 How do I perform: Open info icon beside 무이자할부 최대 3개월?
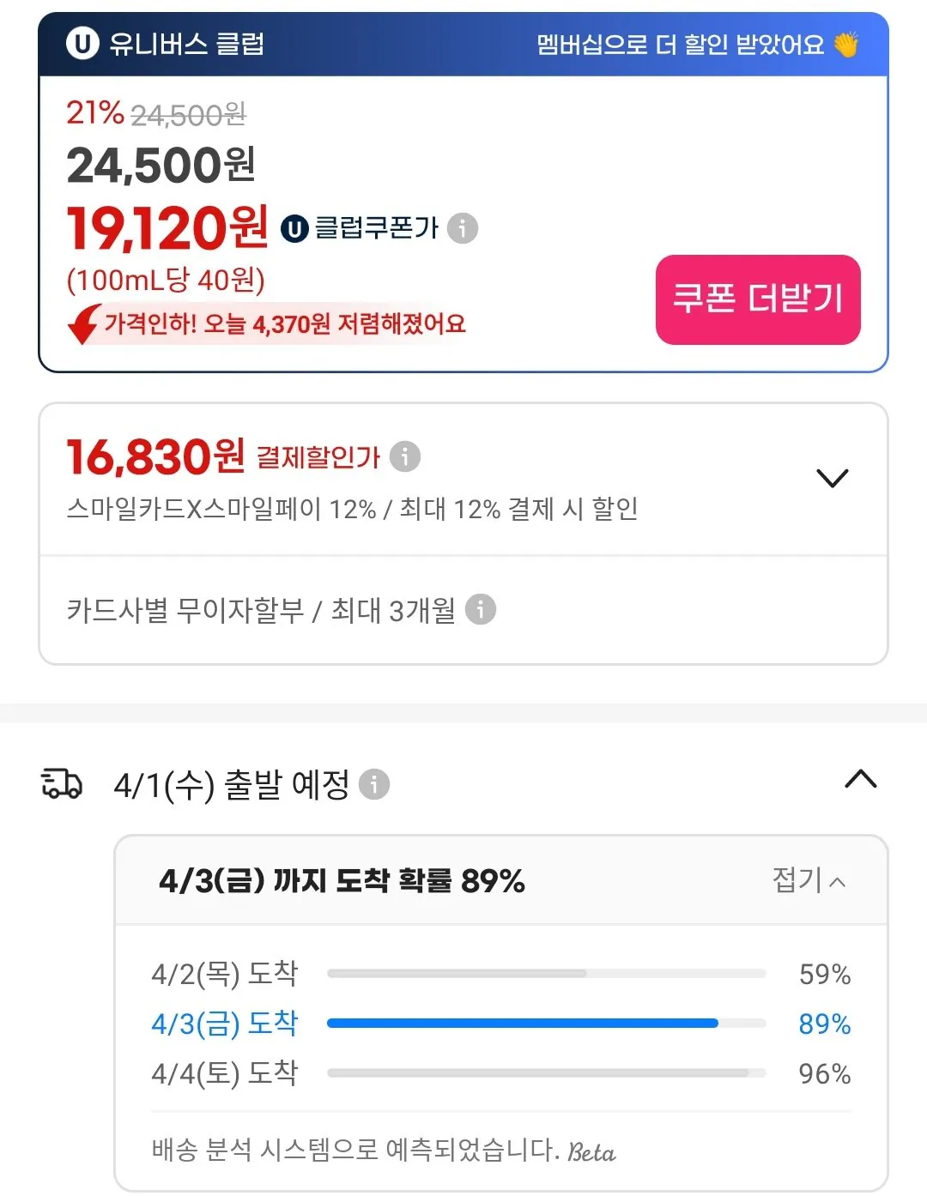point(481,610)
